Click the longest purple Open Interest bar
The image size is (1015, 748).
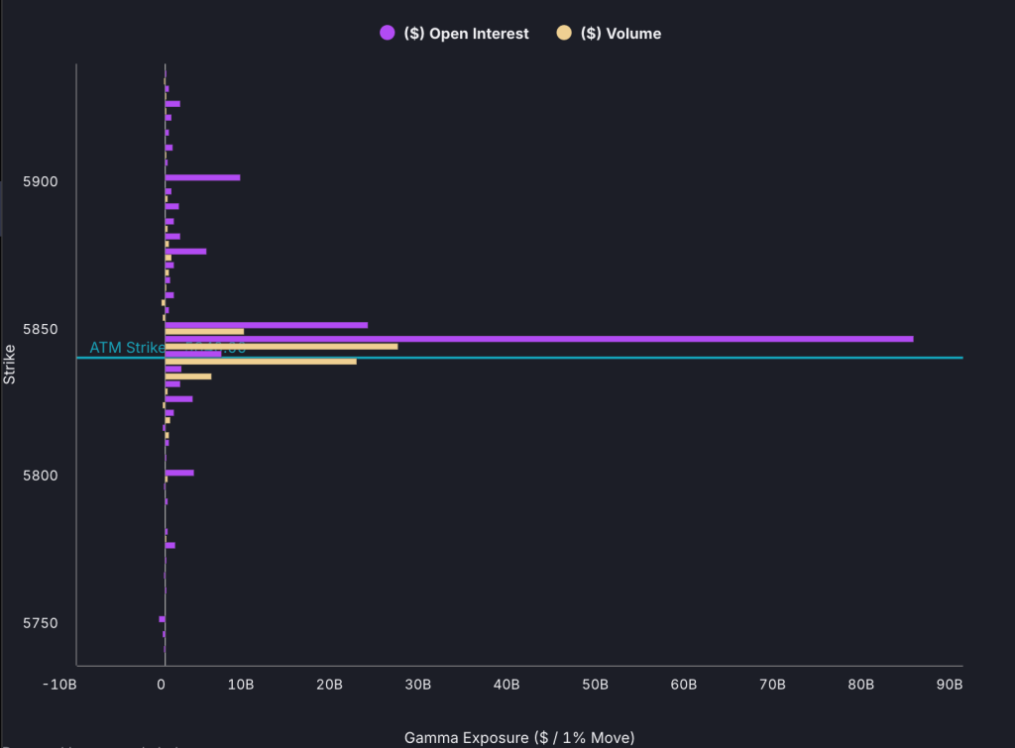click(x=538, y=339)
